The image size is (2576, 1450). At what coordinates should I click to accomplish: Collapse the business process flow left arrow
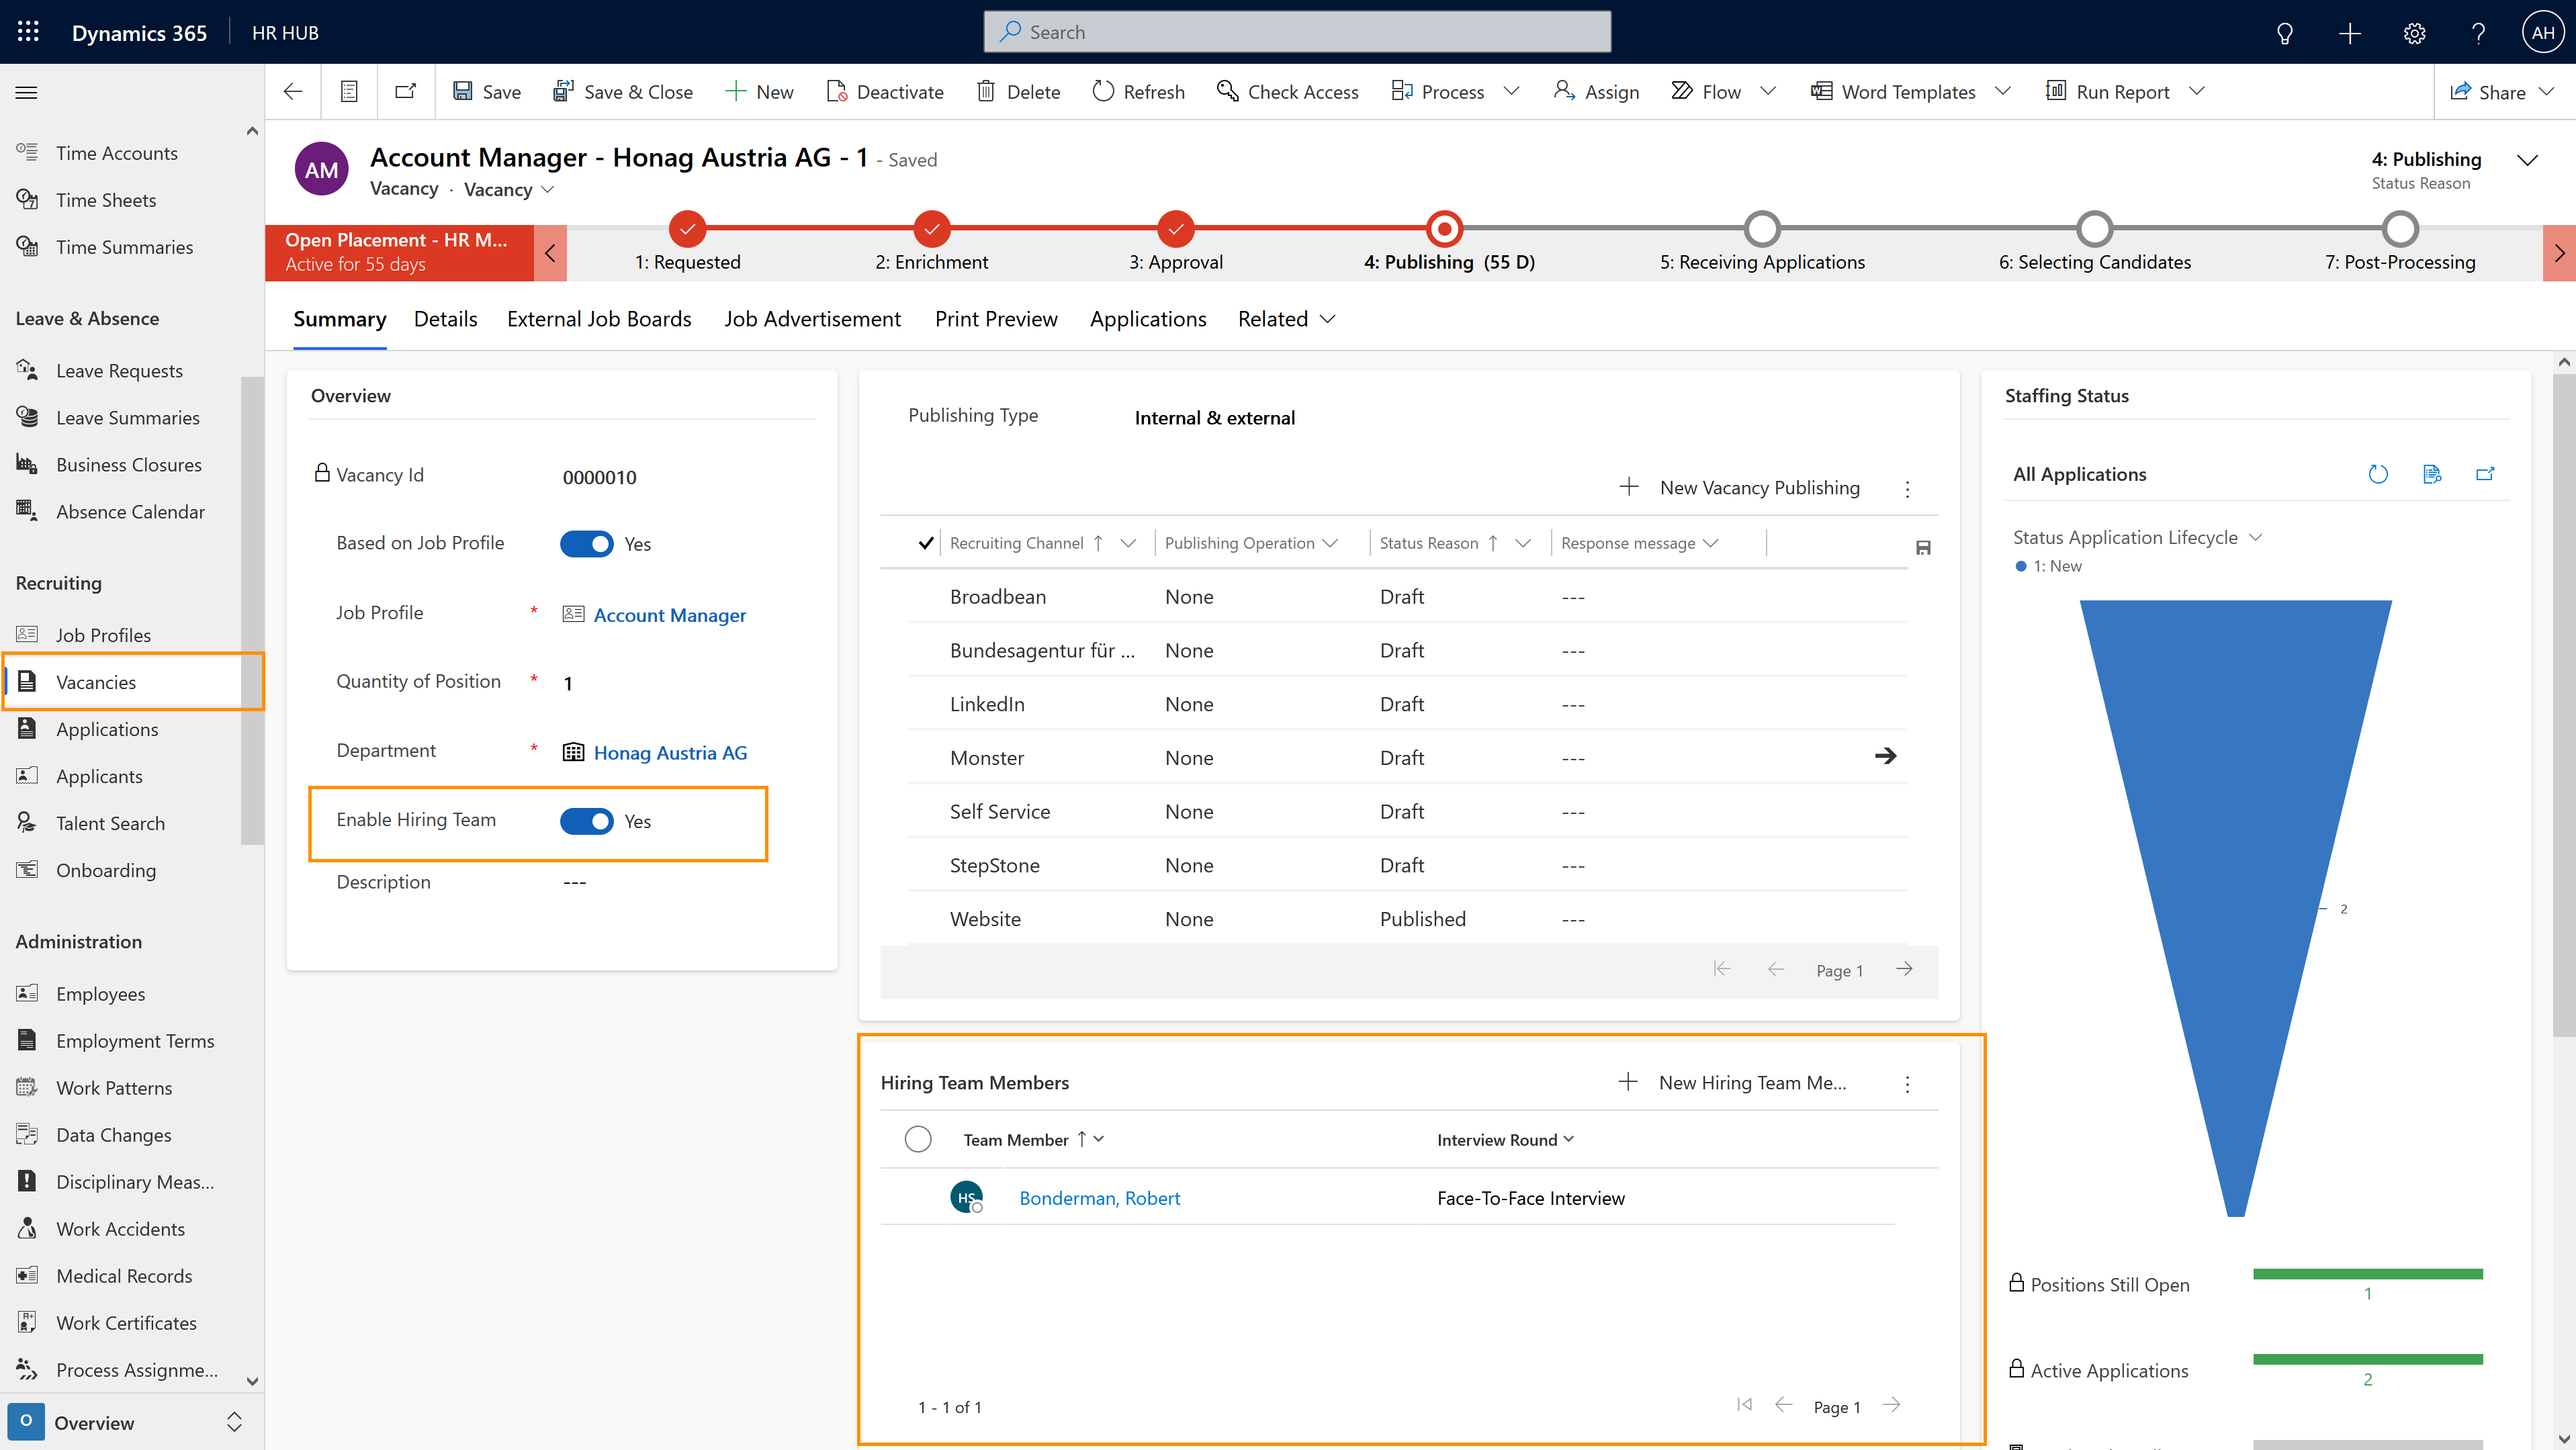coord(550,253)
